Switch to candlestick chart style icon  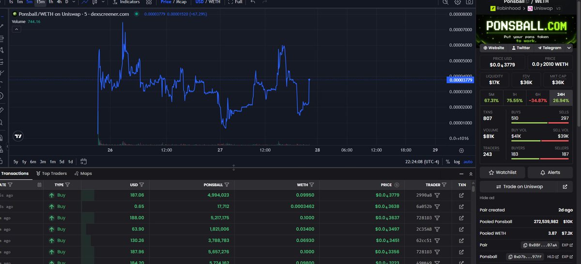click(94, 2)
